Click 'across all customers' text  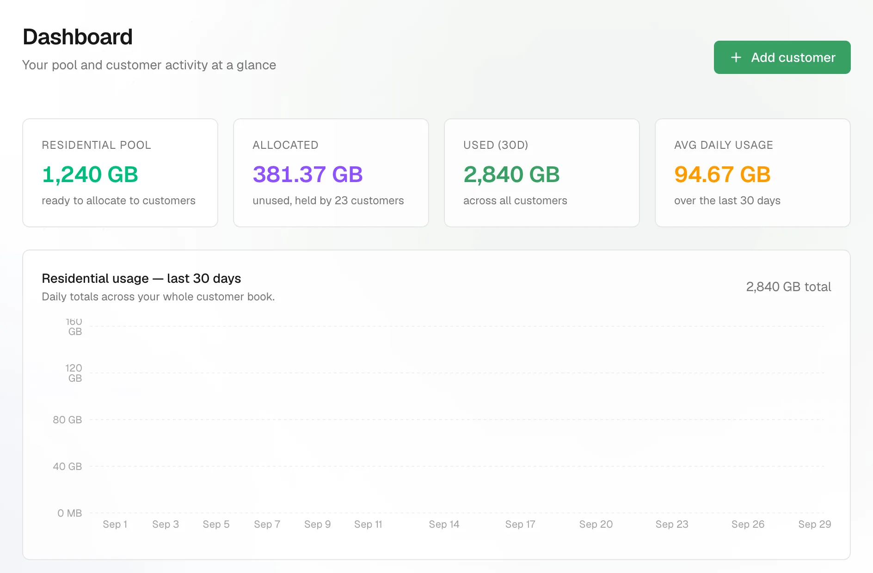(x=515, y=201)
